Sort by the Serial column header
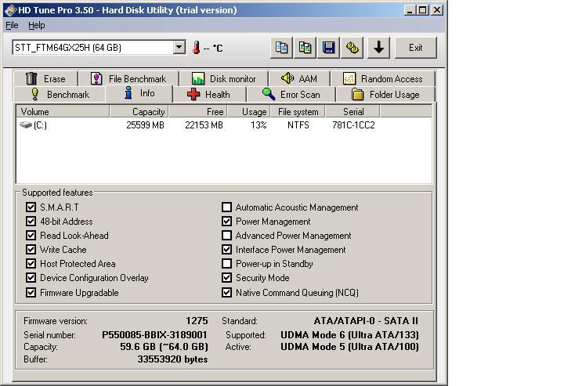The height and width of the screenshot is (386, 564). click(352, 111)
